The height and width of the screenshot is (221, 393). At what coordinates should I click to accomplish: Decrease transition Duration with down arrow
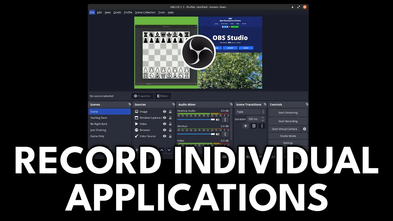coord(263,120)
